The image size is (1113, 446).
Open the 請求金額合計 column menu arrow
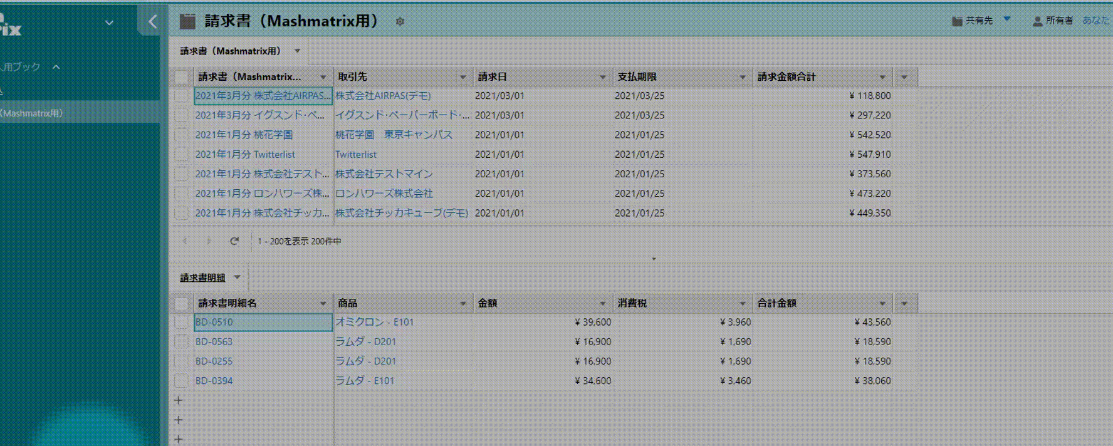click(882, 77)
